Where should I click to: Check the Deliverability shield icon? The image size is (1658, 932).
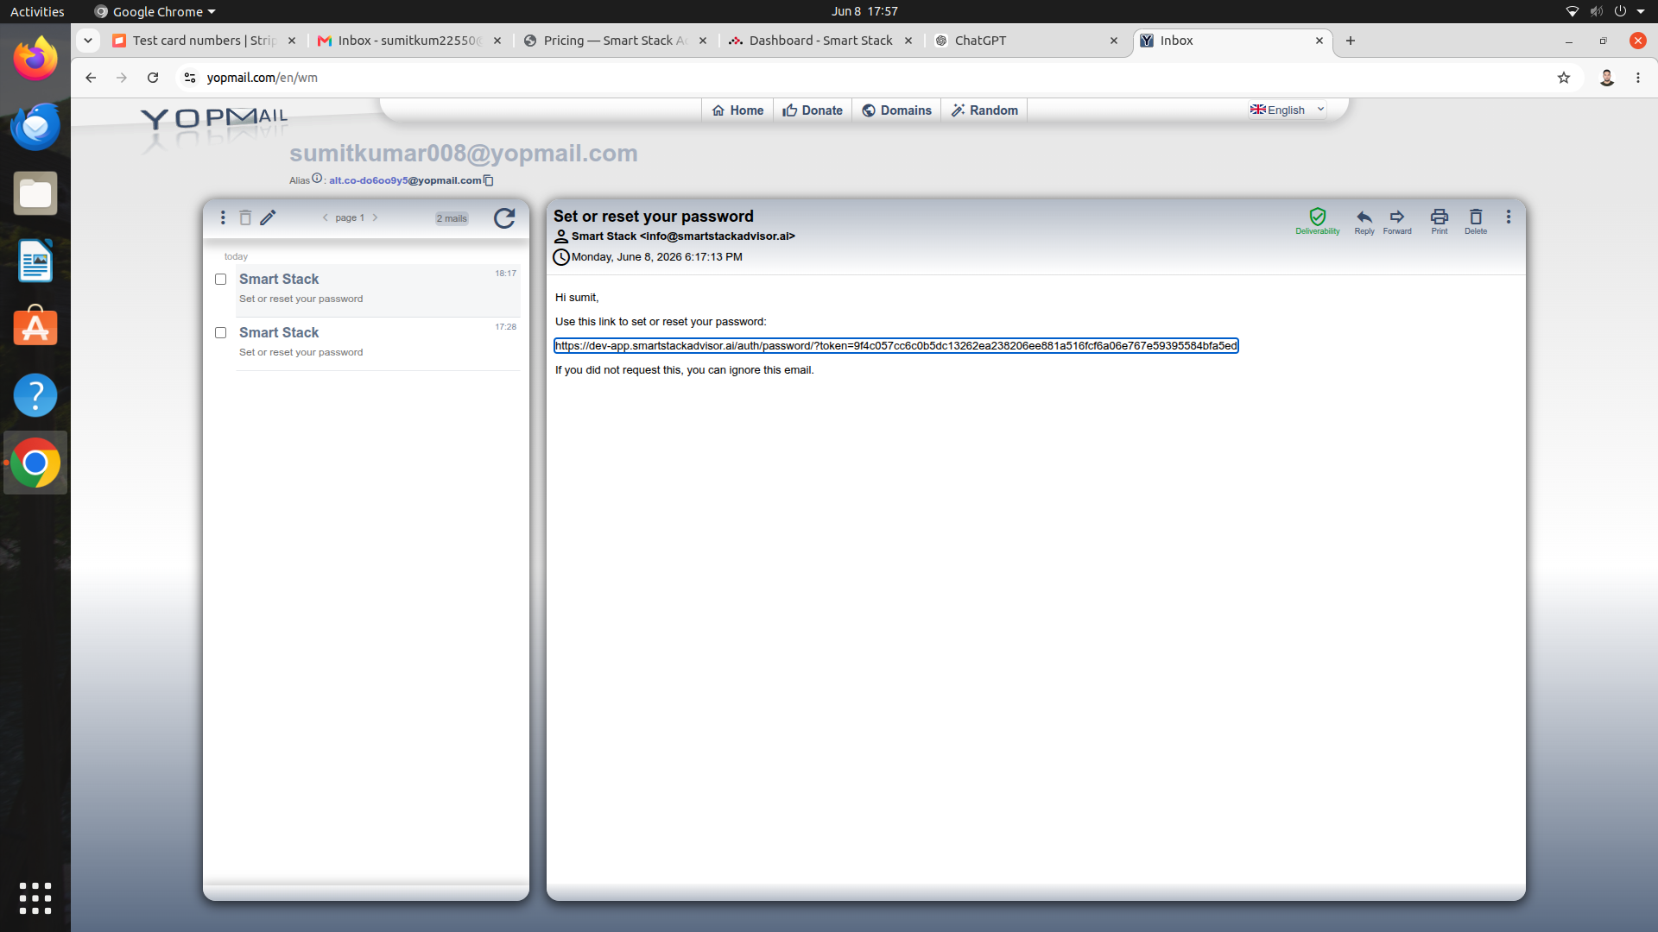point(1318,221)
